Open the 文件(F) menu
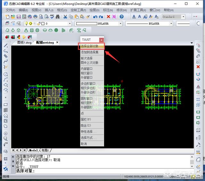The height and width of the screenshot is (181, 205). click(10, 10)
